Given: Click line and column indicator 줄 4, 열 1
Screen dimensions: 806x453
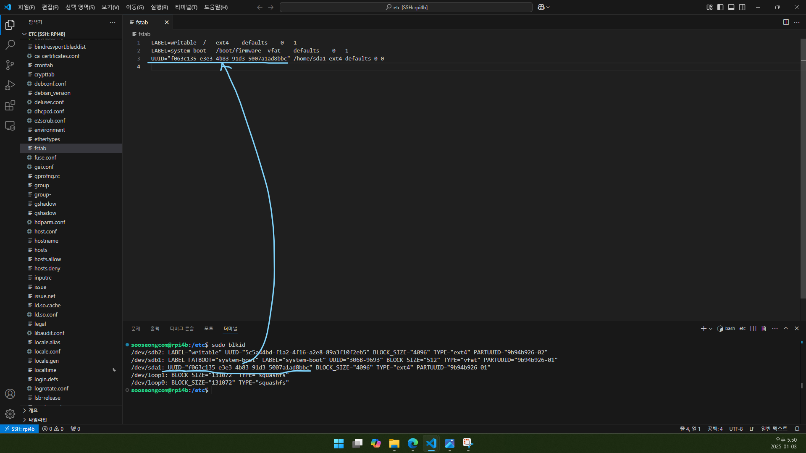Looking at the screenshot, I should pyautogui.click(x=690, y=429).
